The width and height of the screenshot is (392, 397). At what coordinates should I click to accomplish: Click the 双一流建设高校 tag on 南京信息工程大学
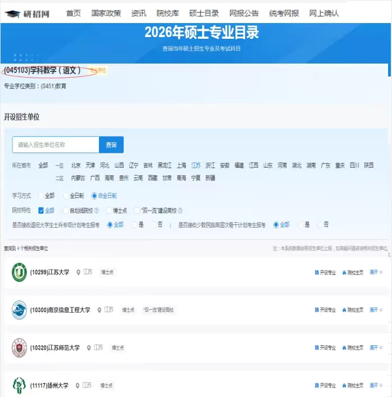pyautogui.click(x=159, y=310)
